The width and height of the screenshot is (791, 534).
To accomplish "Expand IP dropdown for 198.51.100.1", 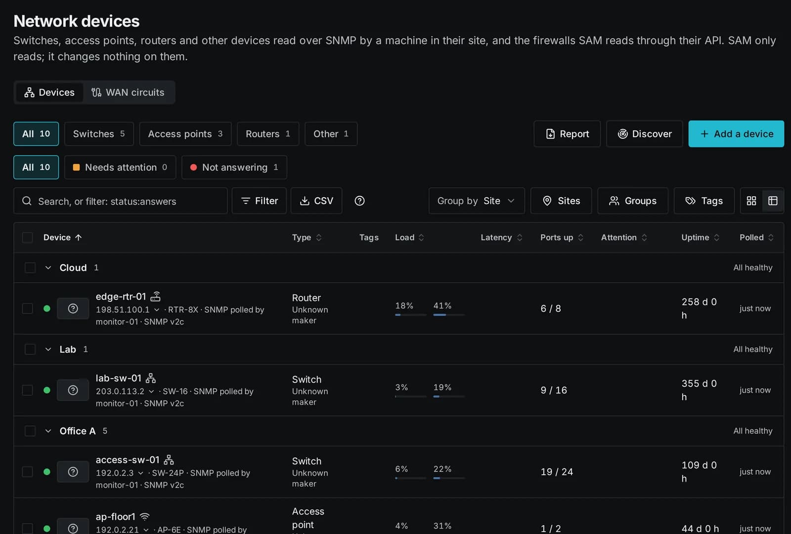I will click(157, 310).
